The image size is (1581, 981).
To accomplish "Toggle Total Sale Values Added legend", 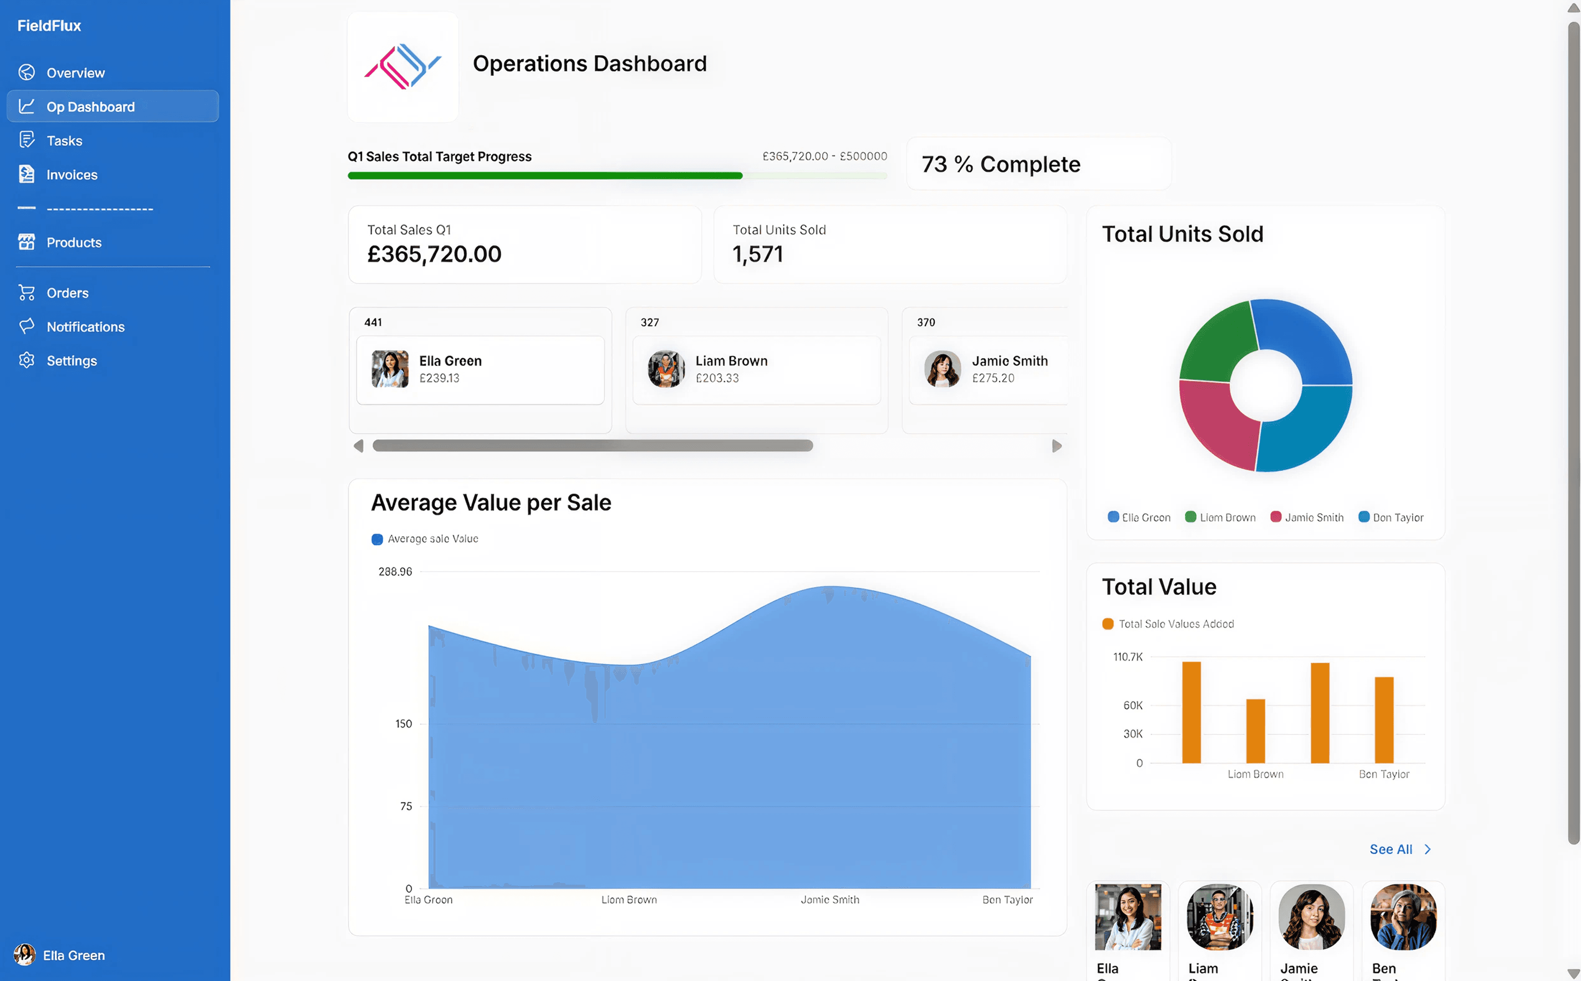I will point(1168,623).
